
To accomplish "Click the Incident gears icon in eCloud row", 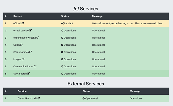I will 62,23.
